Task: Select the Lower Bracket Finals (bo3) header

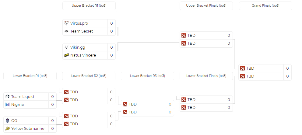Action: (x=206, y=76)
